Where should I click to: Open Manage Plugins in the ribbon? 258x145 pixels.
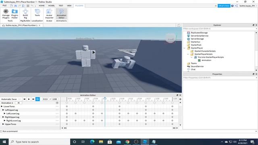click(6, 14)
